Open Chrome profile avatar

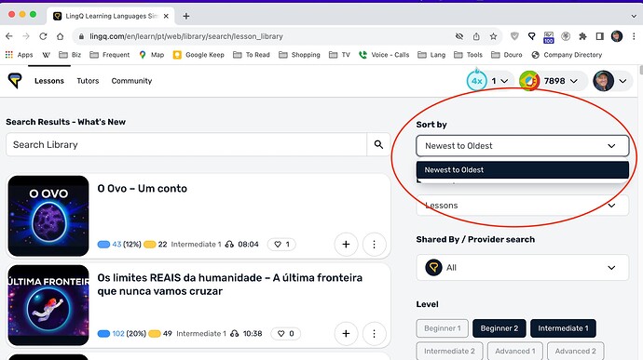tap(617, 36)
